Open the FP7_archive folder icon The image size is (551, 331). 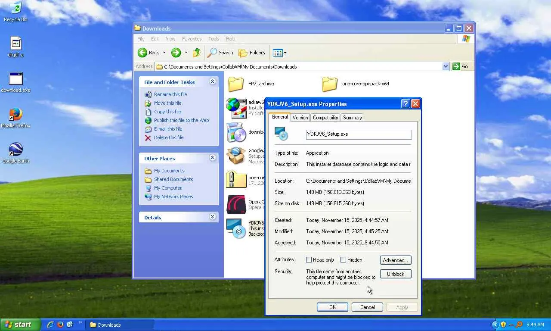(236, 84)
